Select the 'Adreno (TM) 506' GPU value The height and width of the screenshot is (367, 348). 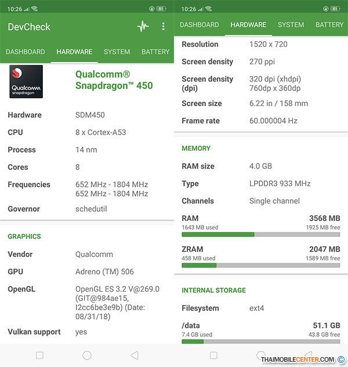[104, 272]
